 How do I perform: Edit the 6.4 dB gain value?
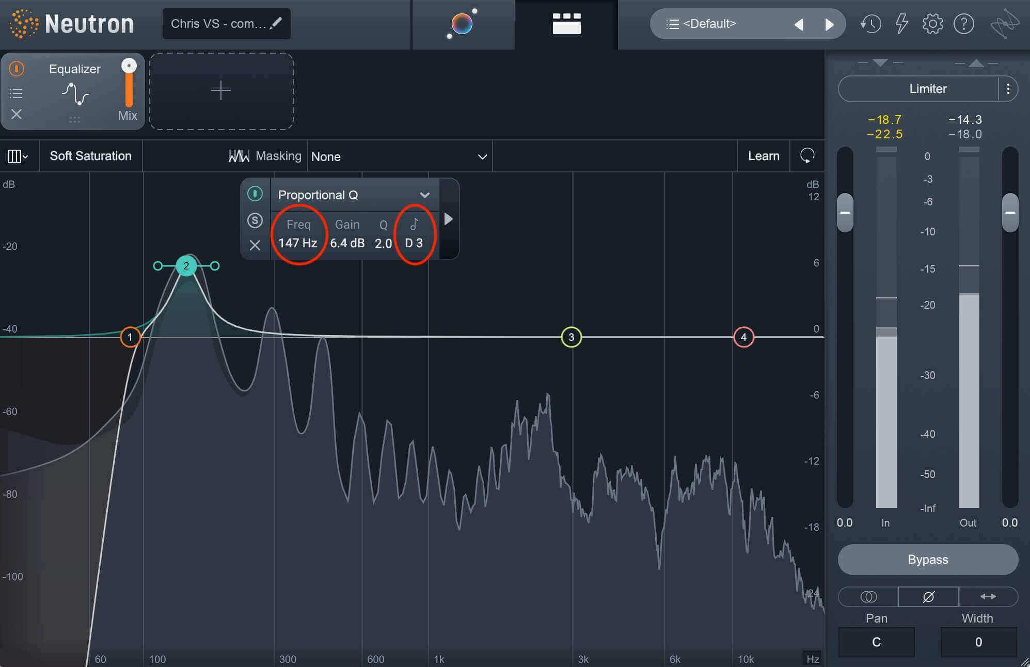(x=347, y=243)
